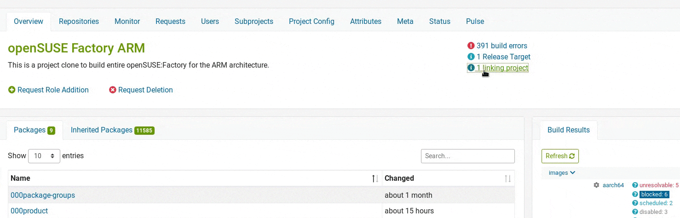Screen dimensions: 680x218
Task: Open the 391 build errors link
Action: point(502,46)
